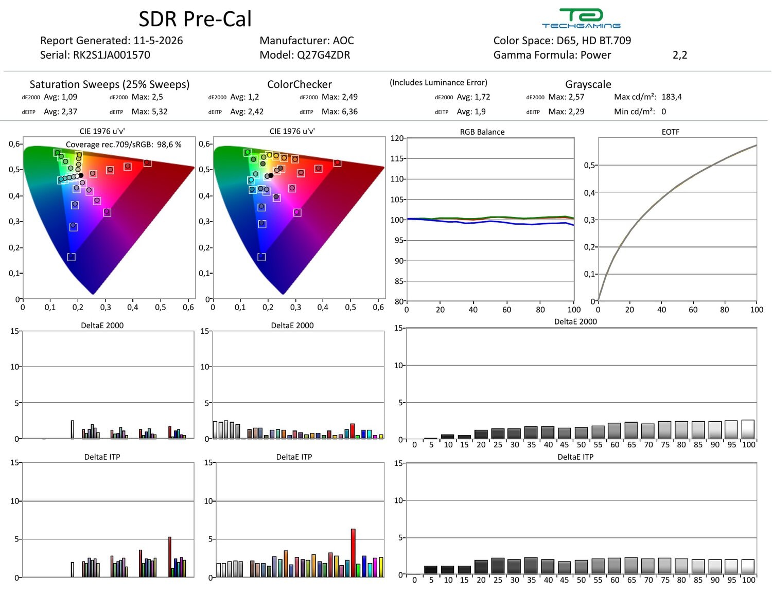The width and height of the screenshot is (772, 596).
Task: Select the Saturation Sweeps heading
Action: pos(110,84)
